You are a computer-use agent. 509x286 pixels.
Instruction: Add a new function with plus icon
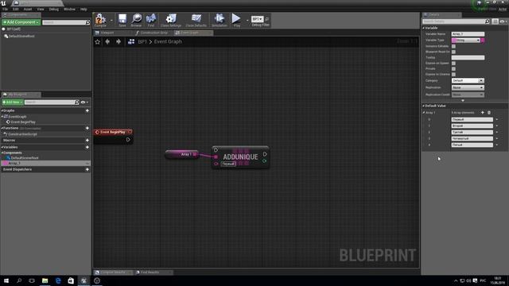tap(87, 128)
